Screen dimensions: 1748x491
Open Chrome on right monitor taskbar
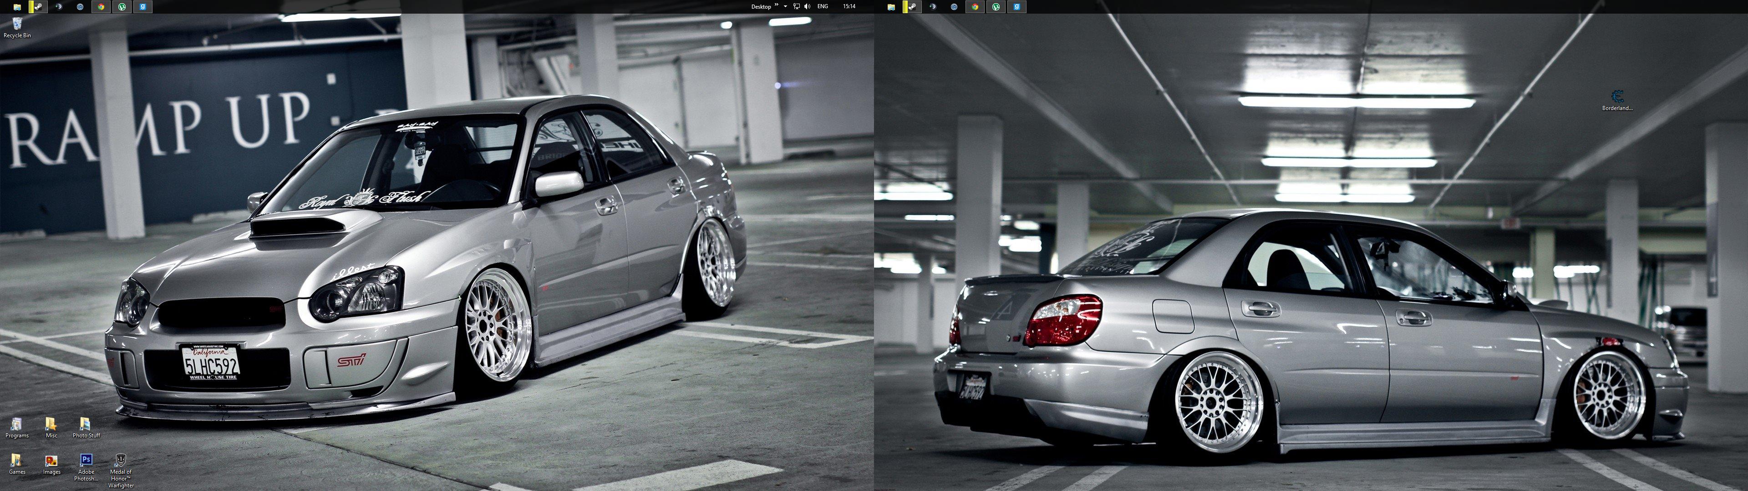975,7
